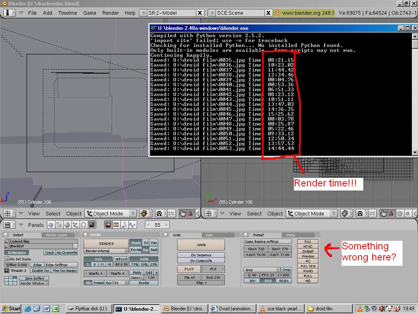The width and height of the screenshot is (418, 314).
Task: Toggle the Extensions output option
Action: 17,253
